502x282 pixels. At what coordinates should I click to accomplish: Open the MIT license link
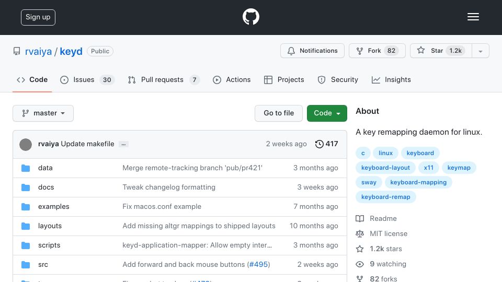[382, 234]
